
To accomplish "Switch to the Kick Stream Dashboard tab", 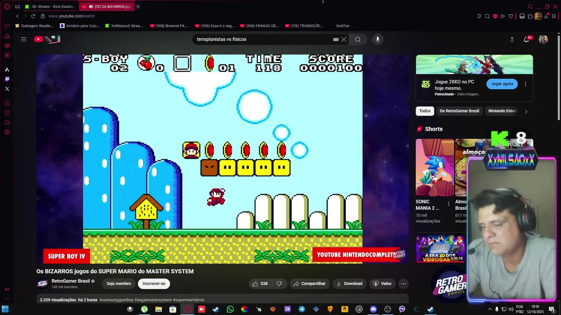I will point(50,7).
